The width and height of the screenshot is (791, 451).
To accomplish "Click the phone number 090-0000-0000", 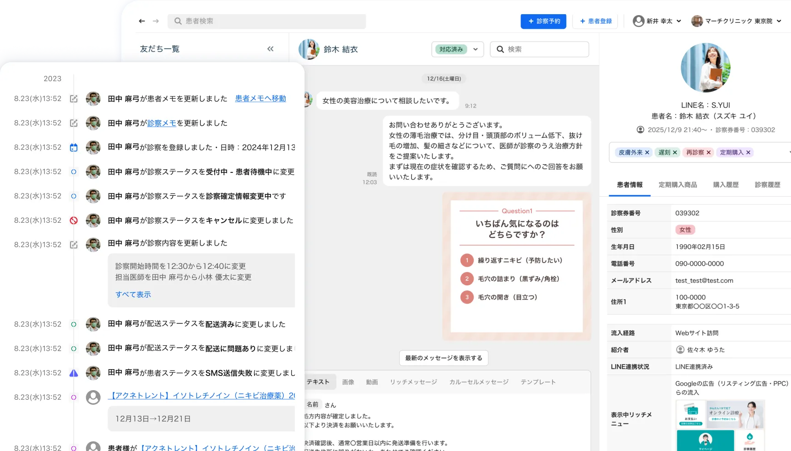I will [699, 263].
